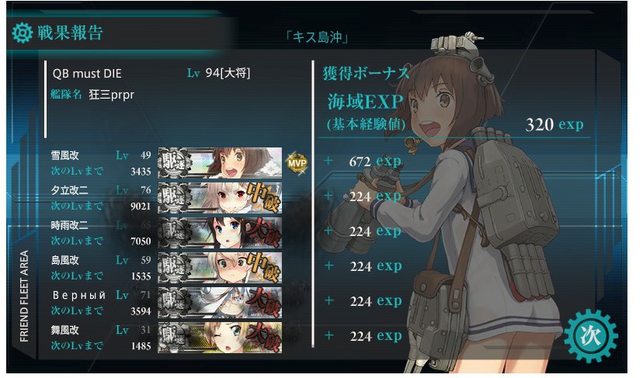Click the 次 gear next button
This screenshot has height=378, width=643.
591,335
